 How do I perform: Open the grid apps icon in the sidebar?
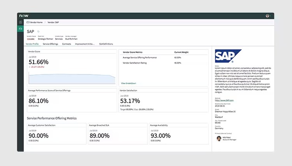21,22
